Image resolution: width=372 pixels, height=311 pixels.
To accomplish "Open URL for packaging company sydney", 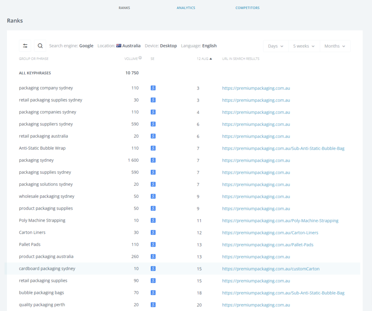I will 256,88.
